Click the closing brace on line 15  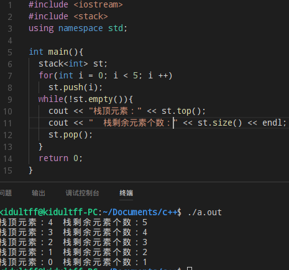point(30,170)
